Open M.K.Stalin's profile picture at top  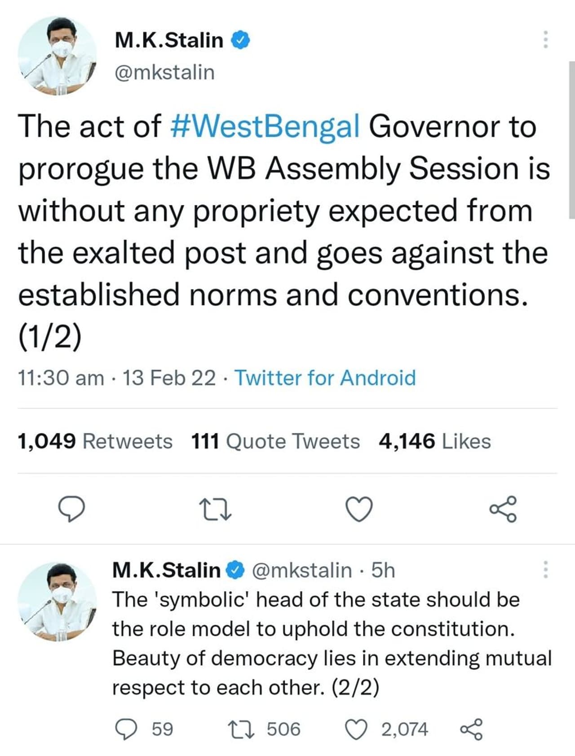pos(57,55)
